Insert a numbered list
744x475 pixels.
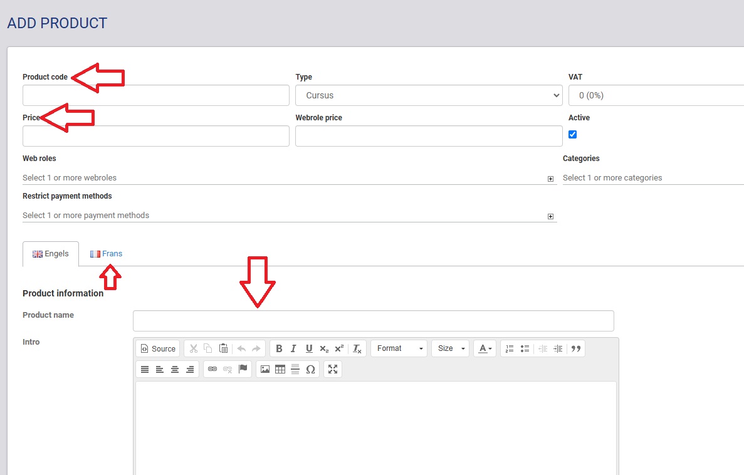coord(510,348)
